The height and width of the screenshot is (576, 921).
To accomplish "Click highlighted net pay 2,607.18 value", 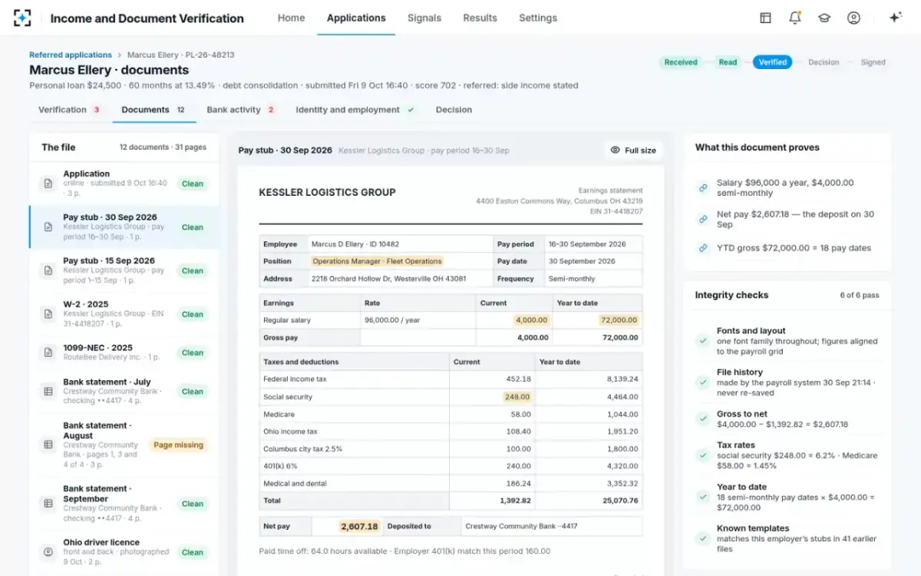I will (359, 526).
